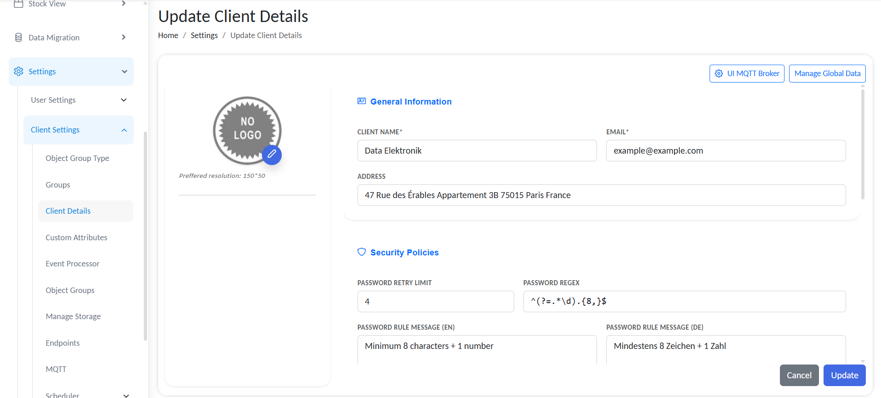This screenshot has height=398, width=881.
Task: Click the NO LOGO placeholder image
Action: click(247, 129)
